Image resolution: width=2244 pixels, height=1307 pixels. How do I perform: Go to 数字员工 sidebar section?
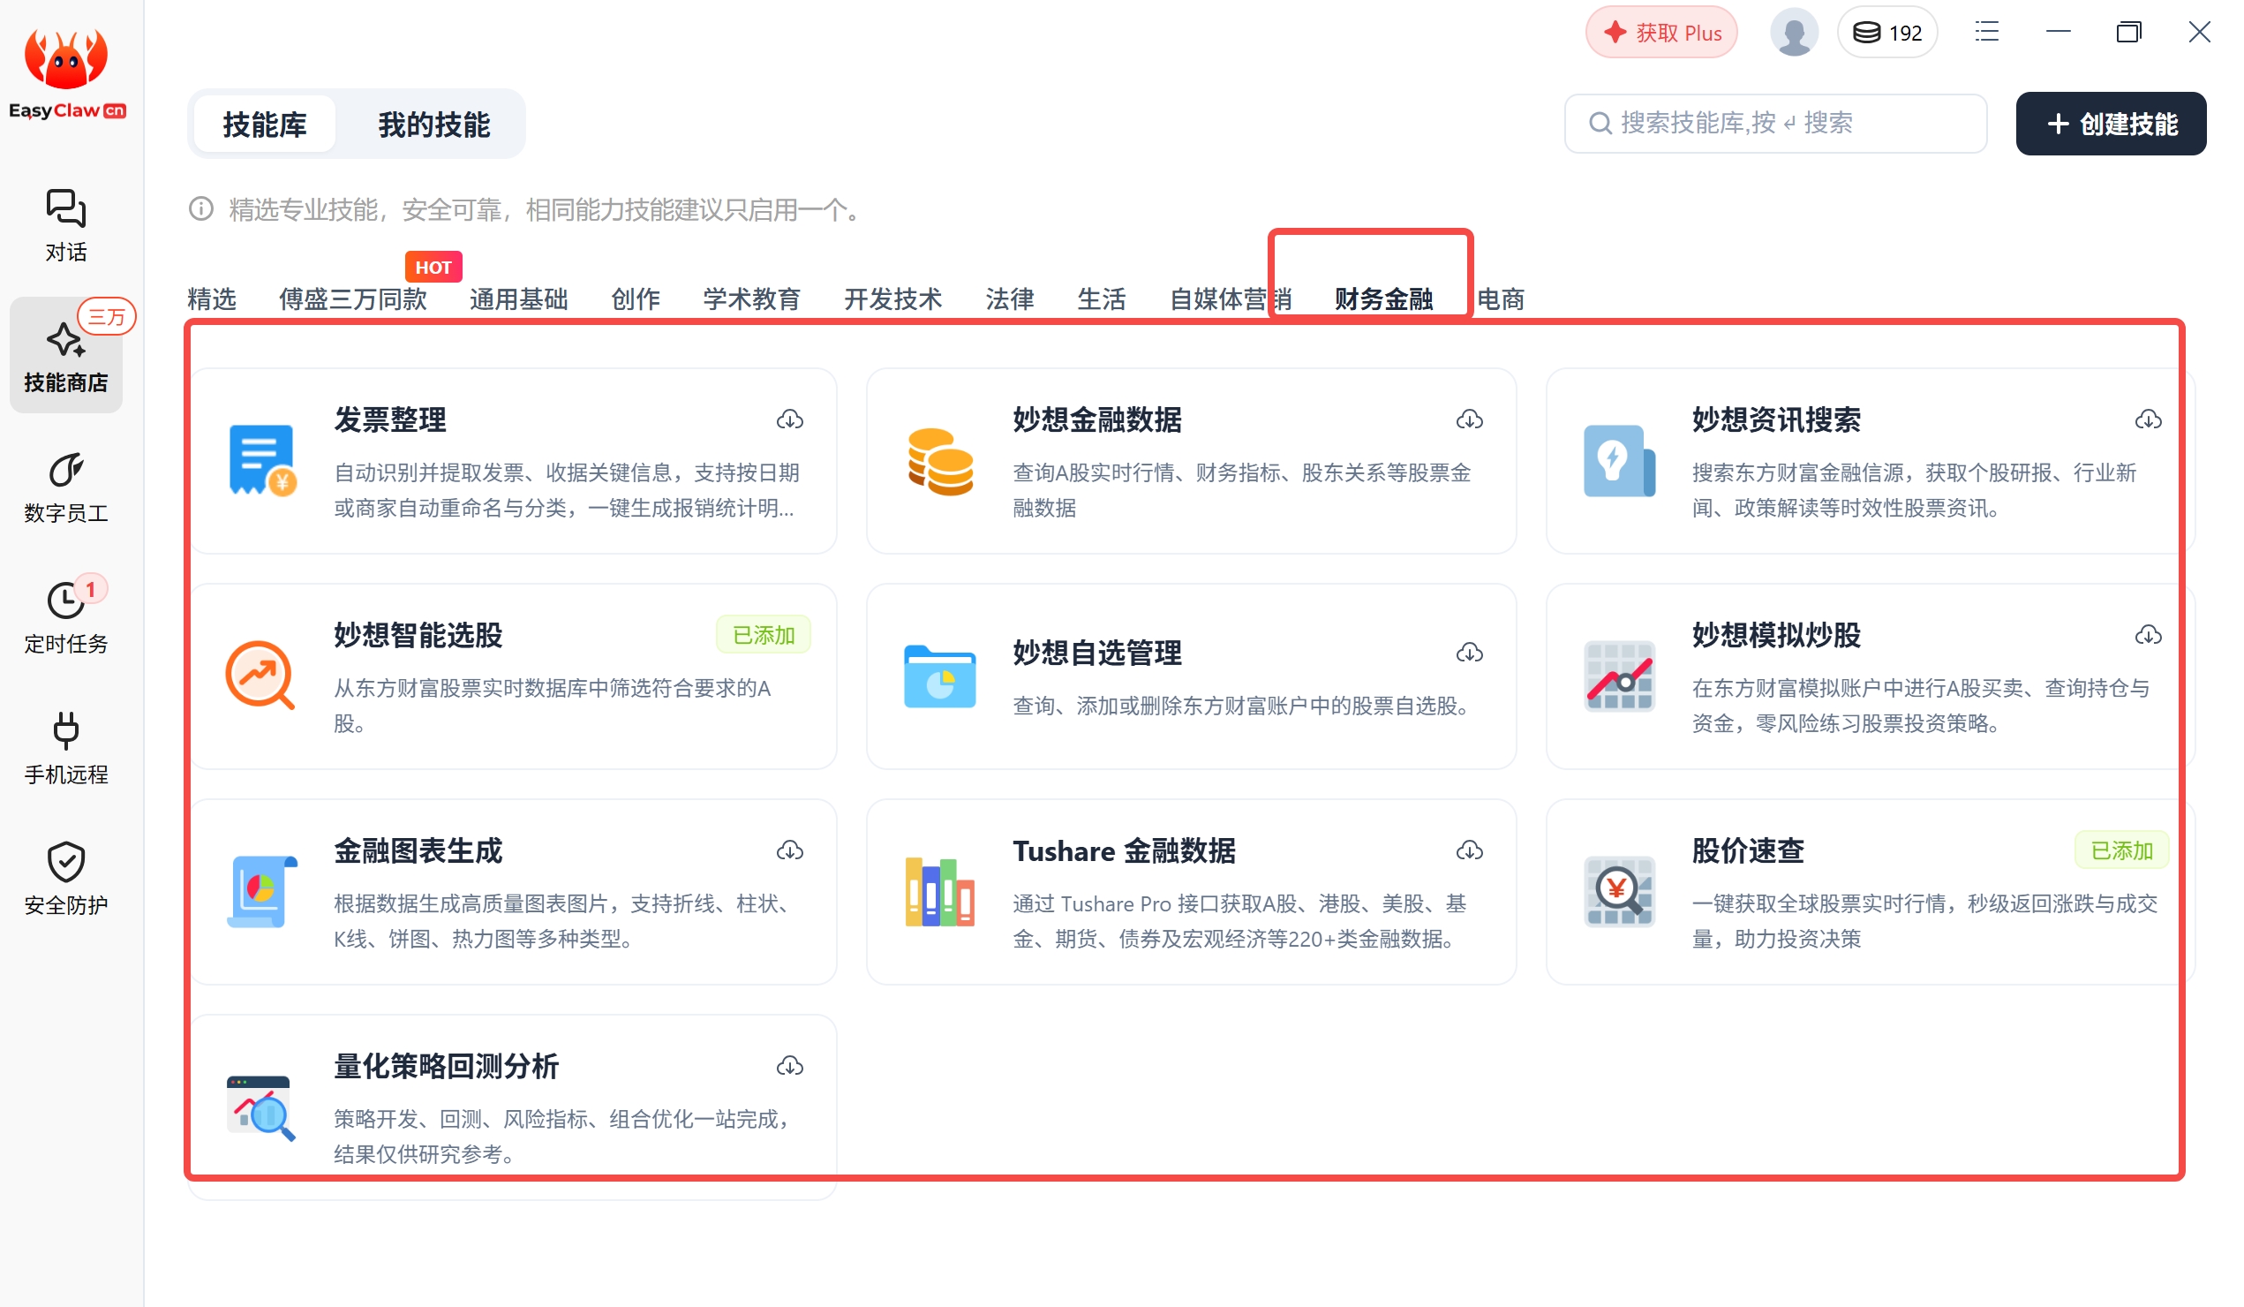pyautogui.click(x=66, y=487)
